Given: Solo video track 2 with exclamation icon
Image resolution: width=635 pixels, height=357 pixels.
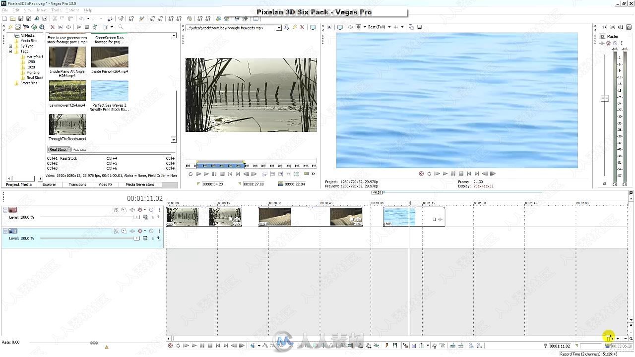Looking at the screenshot, I should 159,231.
